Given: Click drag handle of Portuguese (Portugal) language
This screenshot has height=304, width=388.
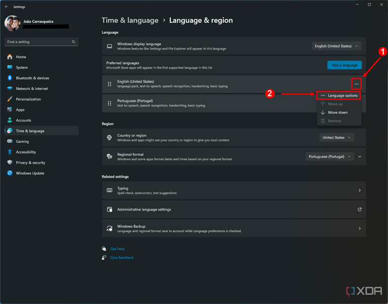Looking at the screenshot, I should tap(110, 104).
